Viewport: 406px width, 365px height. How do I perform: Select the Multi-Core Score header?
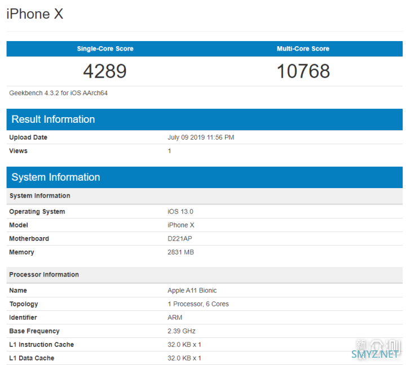tap(303, 48)
